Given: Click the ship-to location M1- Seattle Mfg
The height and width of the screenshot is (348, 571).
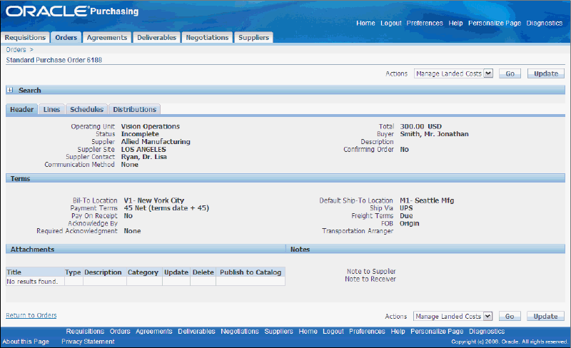Looking at the screenshot, I should coord(427,200).
